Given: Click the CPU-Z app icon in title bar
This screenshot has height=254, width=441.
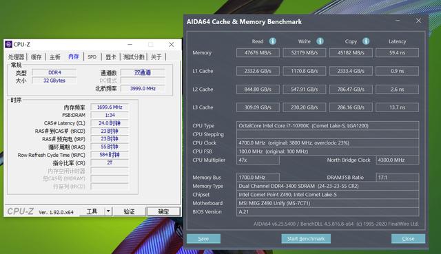Looking at the screenshot, I should (8, 44).
